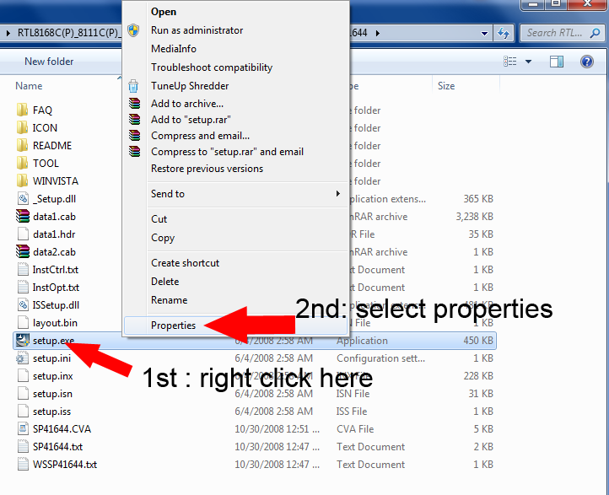This screenshot has height=495, width=609.
Task: Click WinRAR icon next to Add to archive...
Action: pyautogui.click(x=134, y=103)
